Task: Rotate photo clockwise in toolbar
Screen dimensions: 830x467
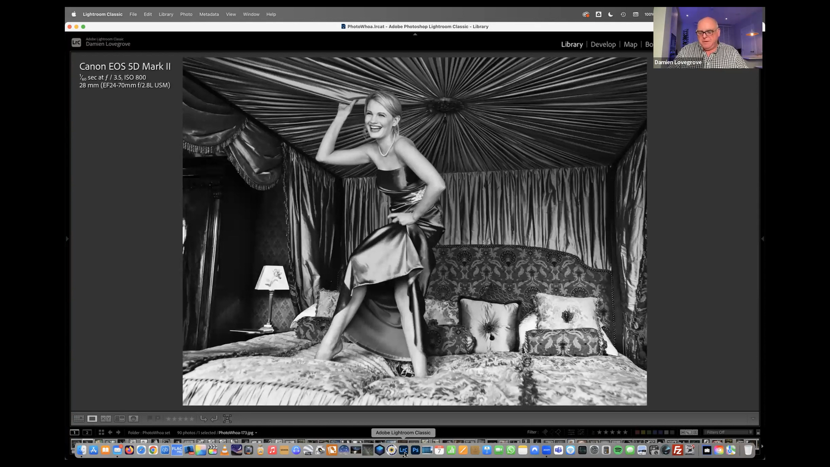Action: point(214,419)
